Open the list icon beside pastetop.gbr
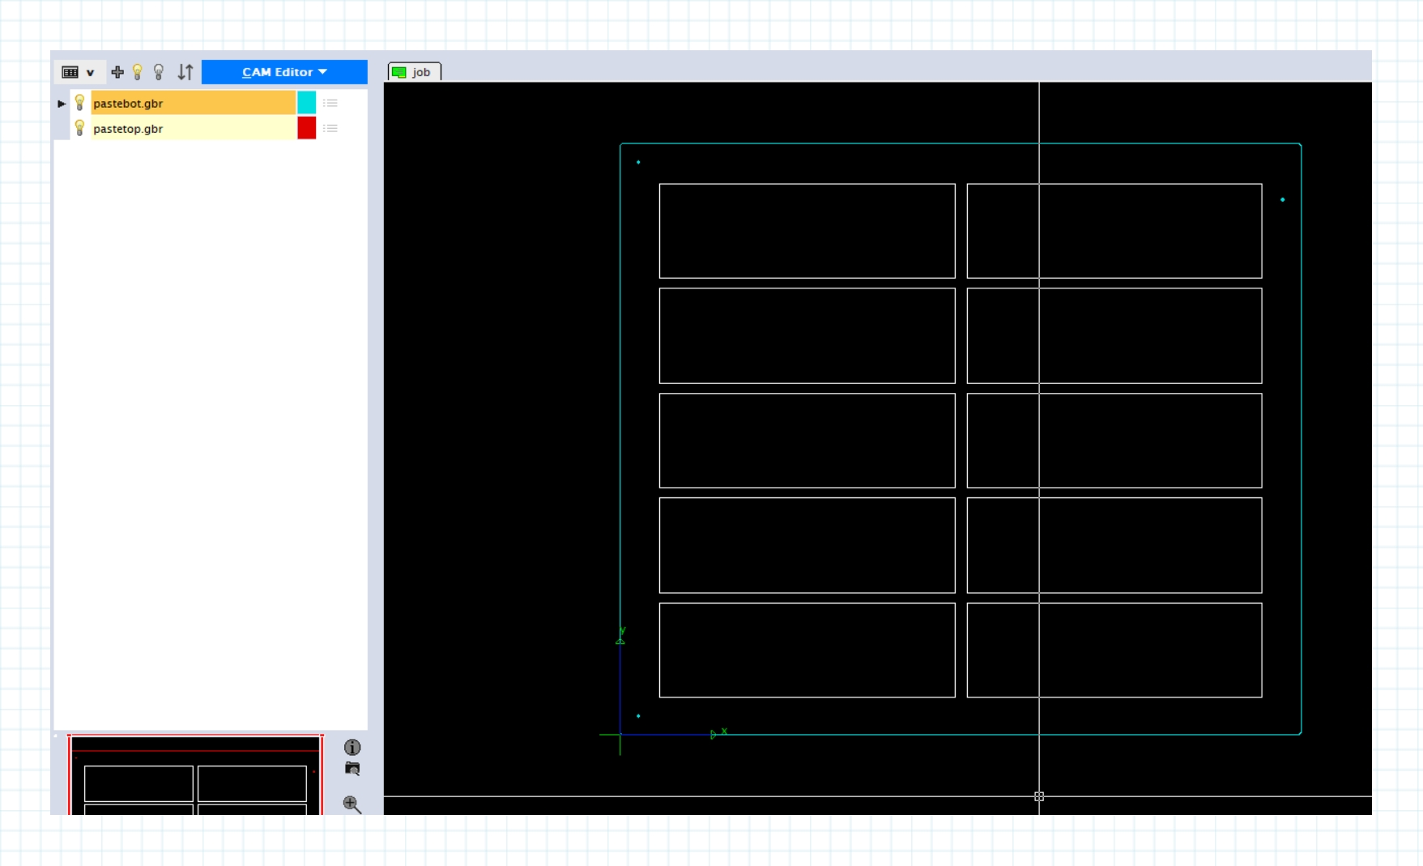Screen dimensions: 1423x866 pos(330,128)
